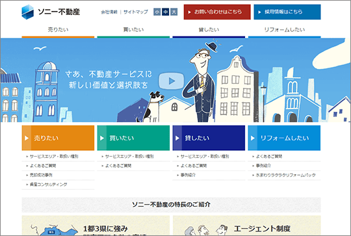Open 事例紹介 under 貸したい
This screenshot has width=351, height=236.
(x=188, y=176)
